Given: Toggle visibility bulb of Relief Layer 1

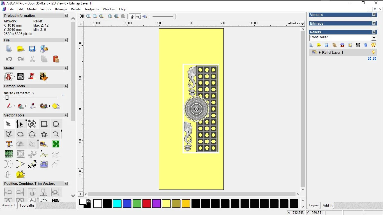Looking at the screenshot, I should click(373, 52).
